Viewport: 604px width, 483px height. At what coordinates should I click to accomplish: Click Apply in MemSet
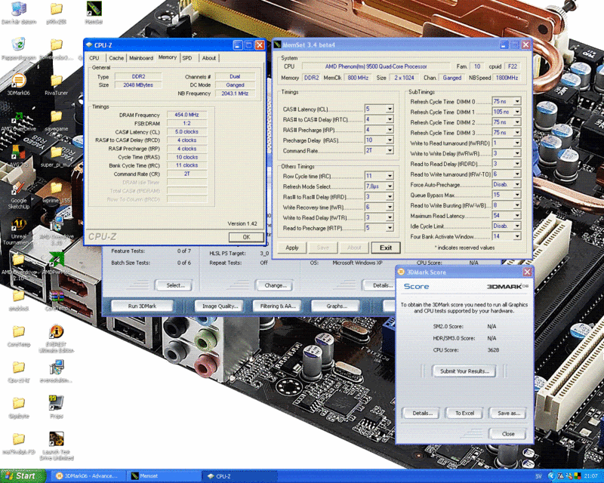click(292, 248)
